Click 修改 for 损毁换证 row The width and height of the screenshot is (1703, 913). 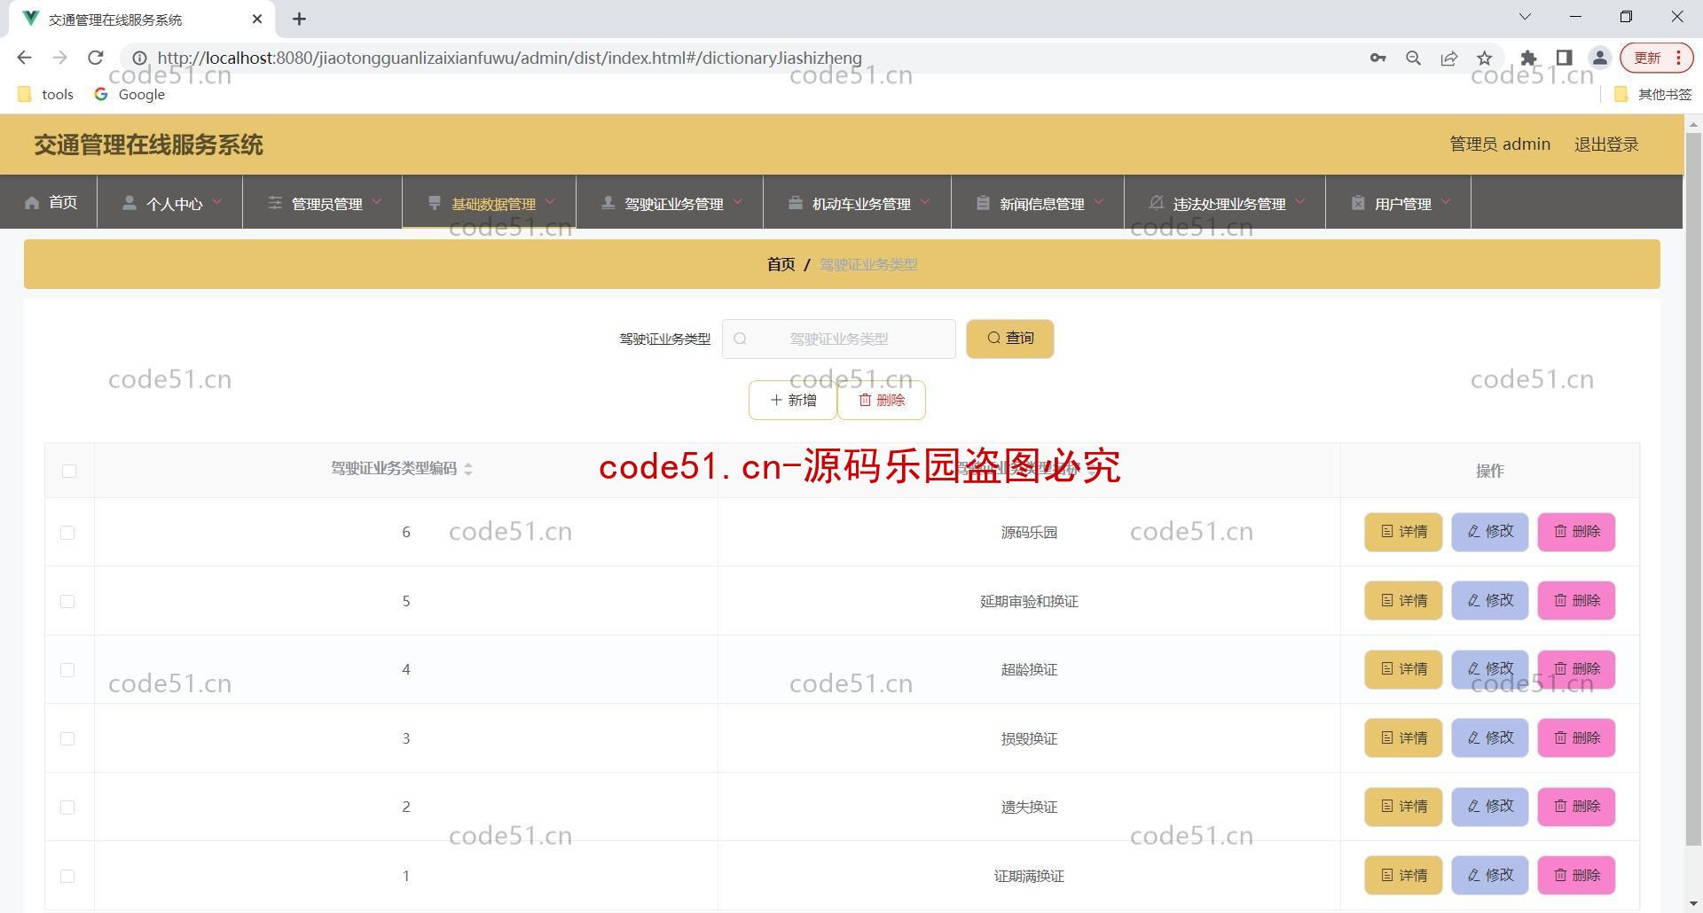1489,738
